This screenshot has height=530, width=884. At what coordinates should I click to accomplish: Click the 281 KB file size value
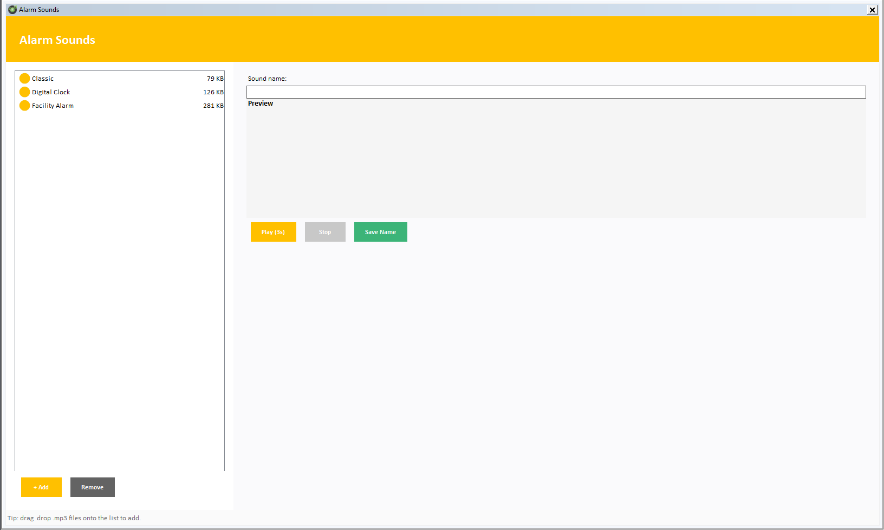tap(213, 106)
